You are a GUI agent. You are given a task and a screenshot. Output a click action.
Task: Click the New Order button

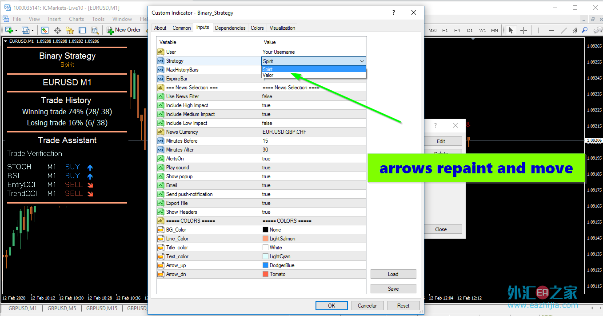pos(124,30)
